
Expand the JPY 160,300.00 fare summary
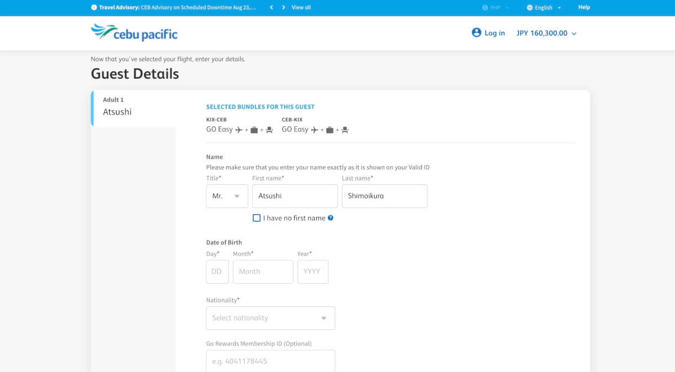click(546, 33)
